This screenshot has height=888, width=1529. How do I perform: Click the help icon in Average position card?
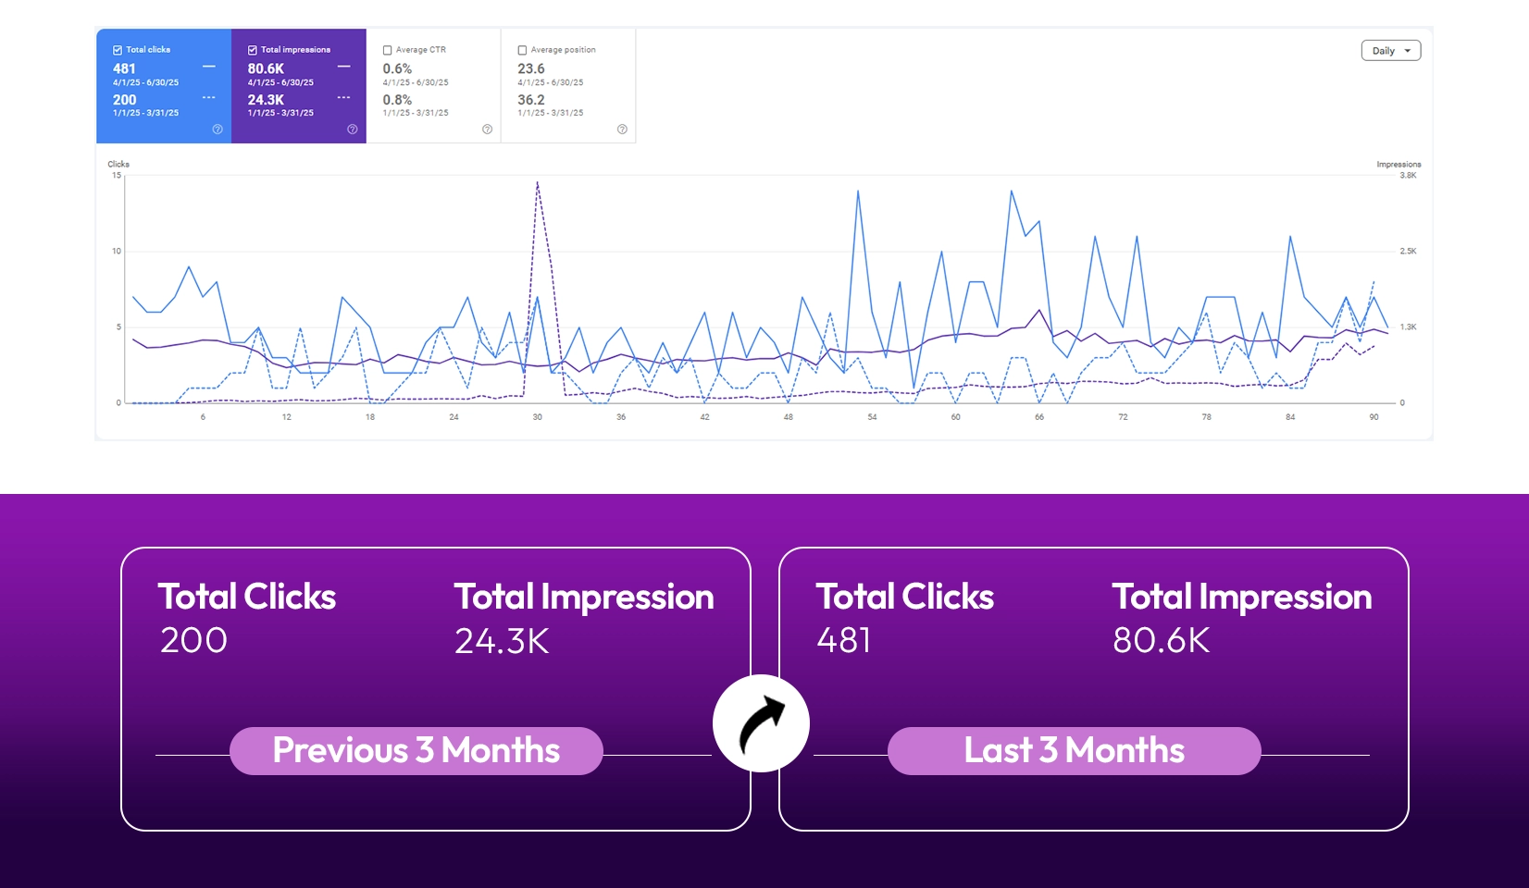pos(622,129)
